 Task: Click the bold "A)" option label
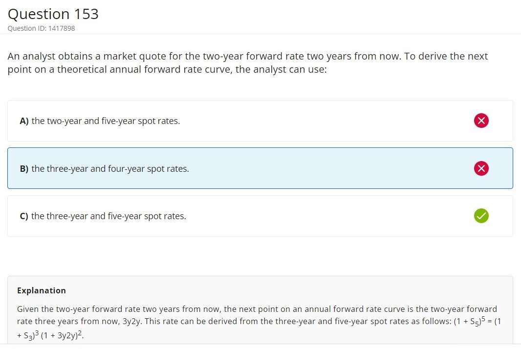point(24,121)
